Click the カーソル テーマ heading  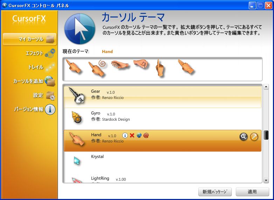point(133,17)
